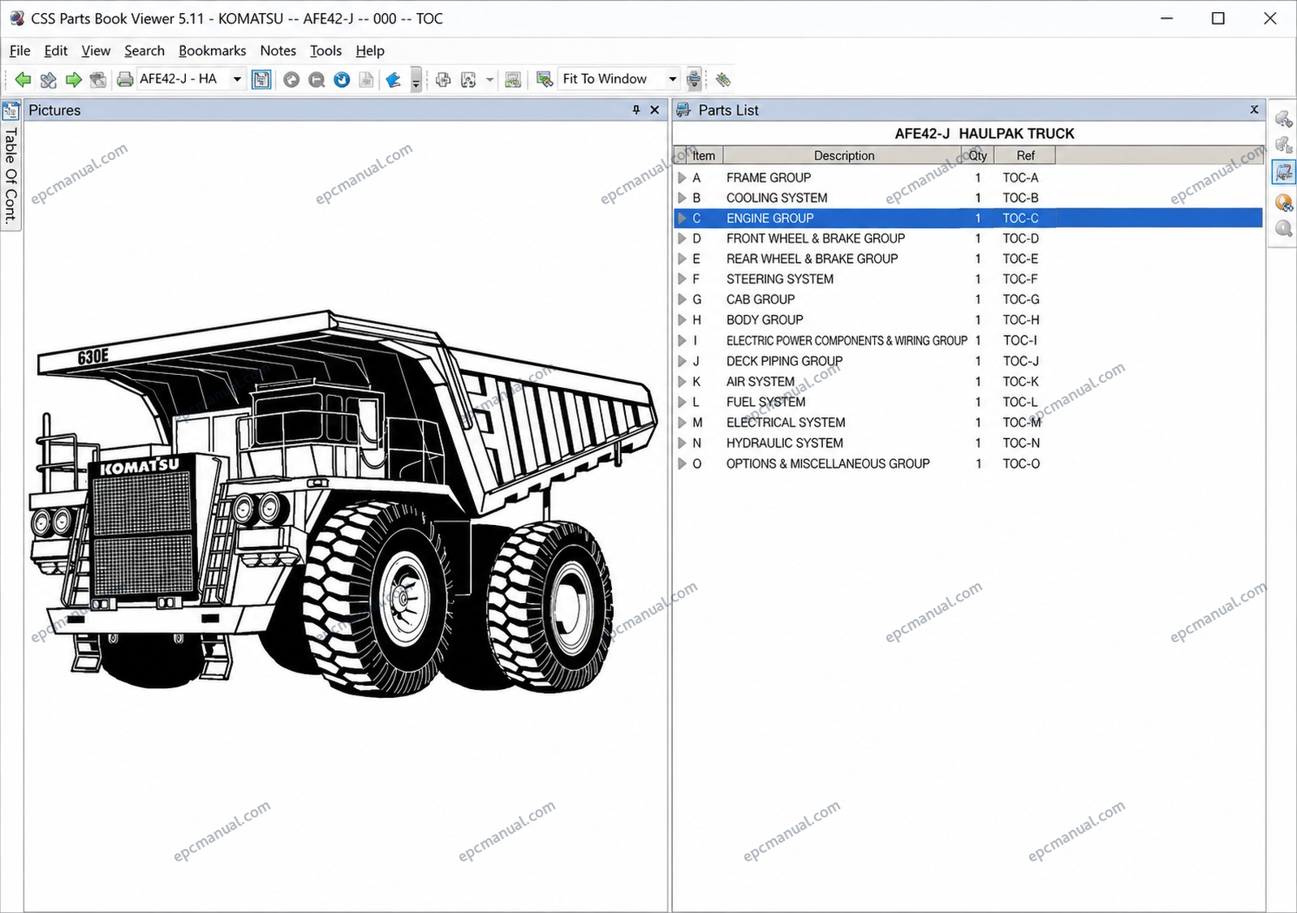Open the toolbar overflow options arrow
The height and width of the screenshot is (913, 1297).
[x=416, y=80]
